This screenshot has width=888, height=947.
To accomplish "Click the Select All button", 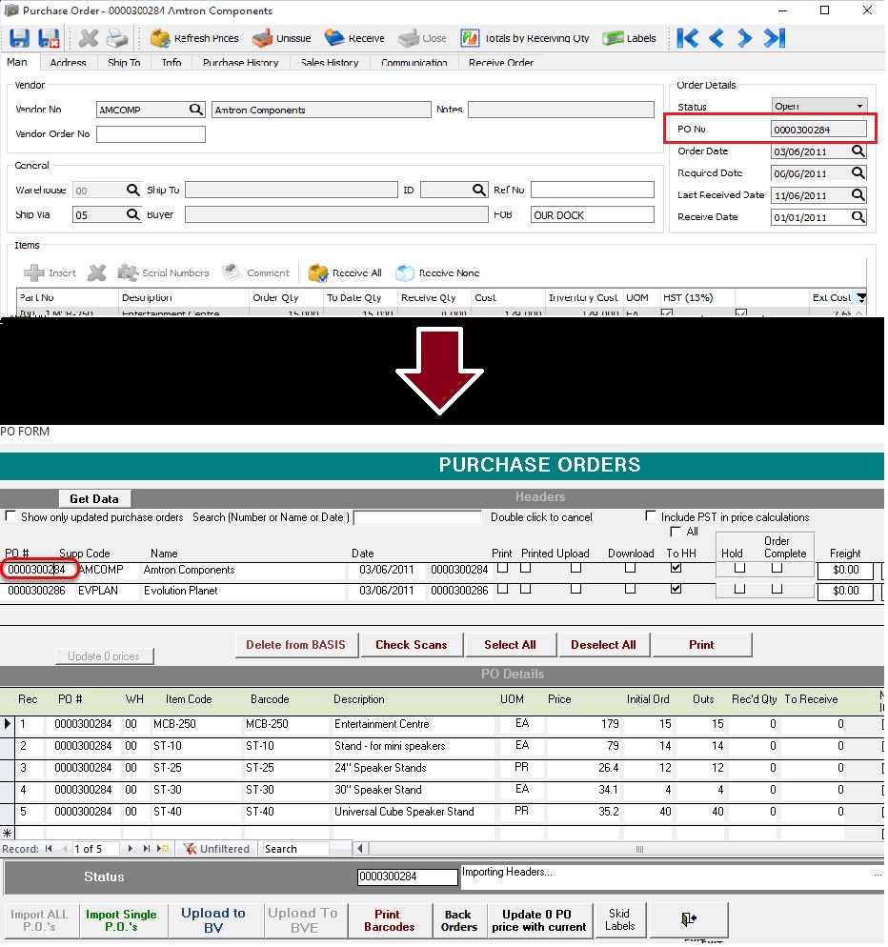I will pyautogui.click(x=510, y=644).
